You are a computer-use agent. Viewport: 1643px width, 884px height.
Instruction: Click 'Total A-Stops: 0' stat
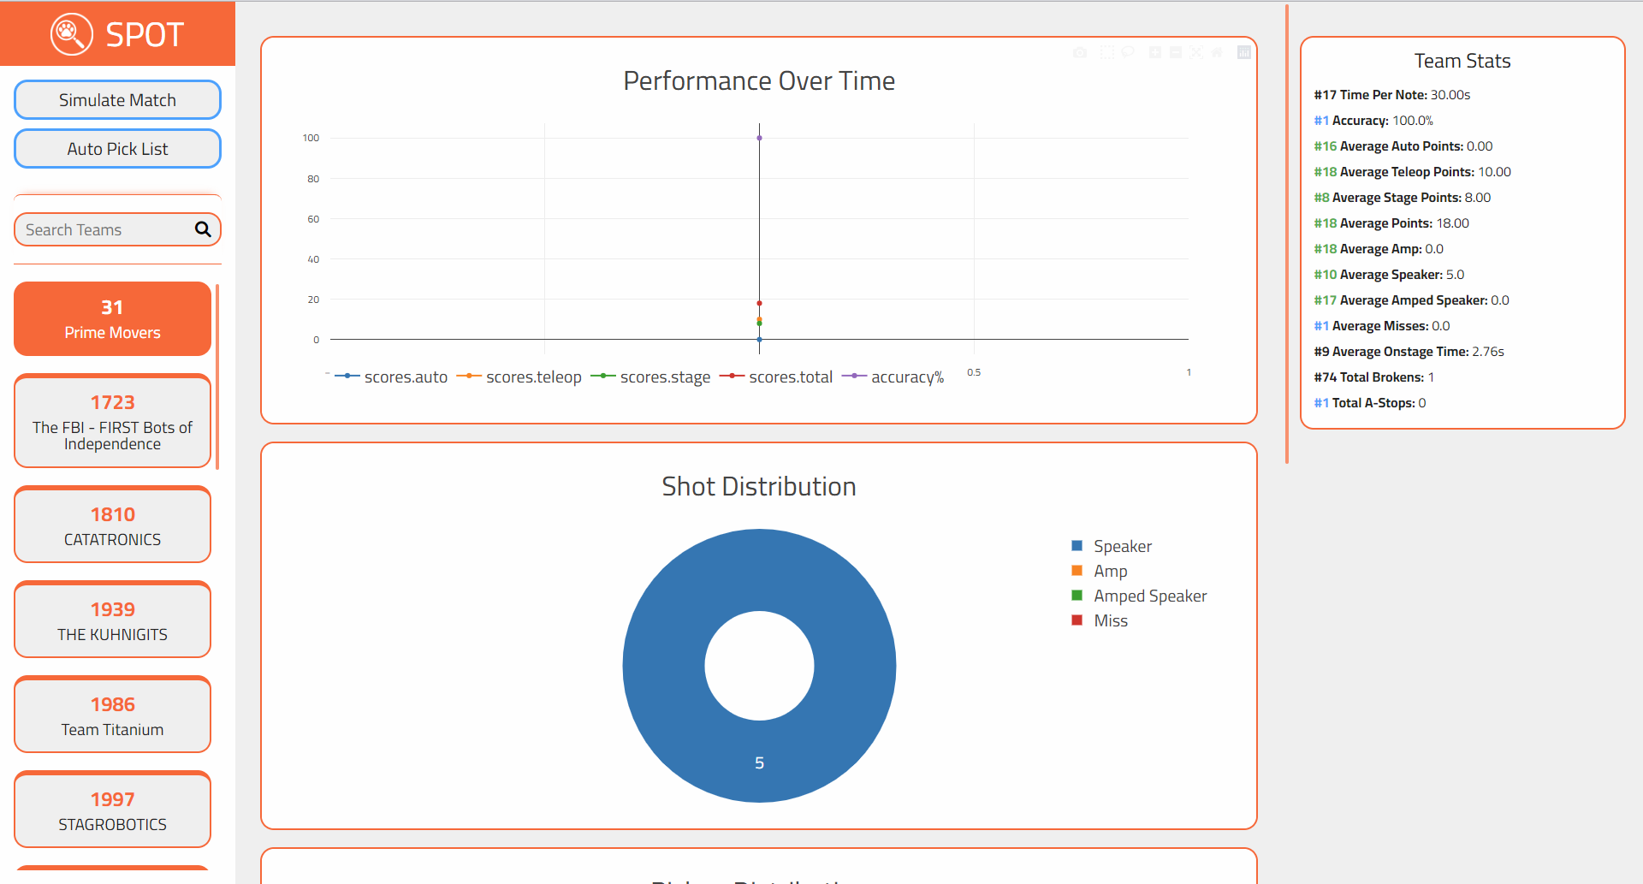point(1370,403)
